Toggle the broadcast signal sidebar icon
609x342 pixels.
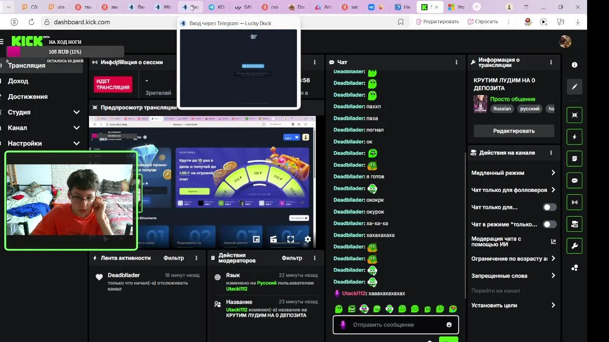click(574, 202)
